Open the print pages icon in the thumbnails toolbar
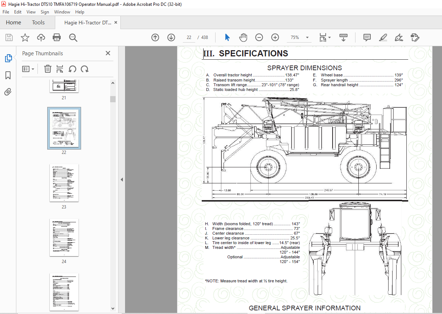Screen dimensions: 442x314 point(60,69)
